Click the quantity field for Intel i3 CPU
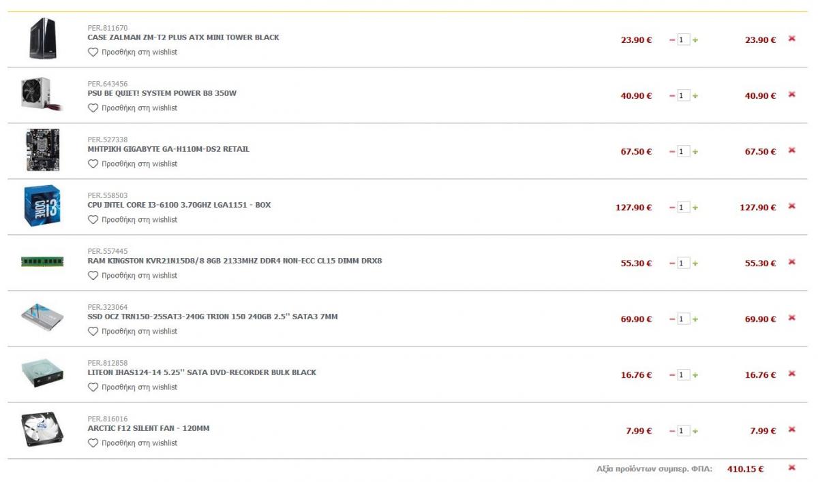This screenshot has width=818, height=482. point(683,208)
